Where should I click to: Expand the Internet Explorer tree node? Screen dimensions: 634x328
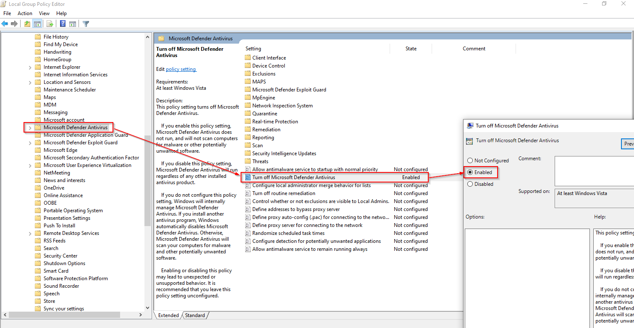click(30, 68)
